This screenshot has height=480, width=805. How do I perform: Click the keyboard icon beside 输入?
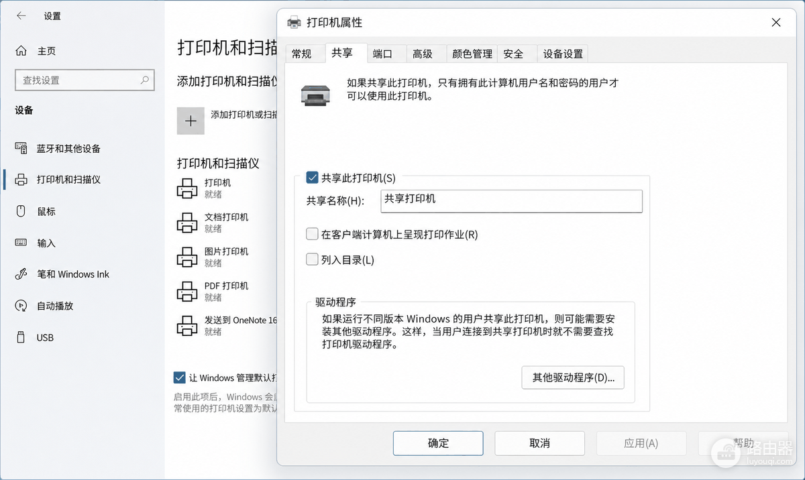point(21,243)
